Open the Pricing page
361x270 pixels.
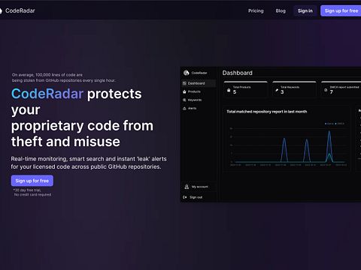pos(256,10)
